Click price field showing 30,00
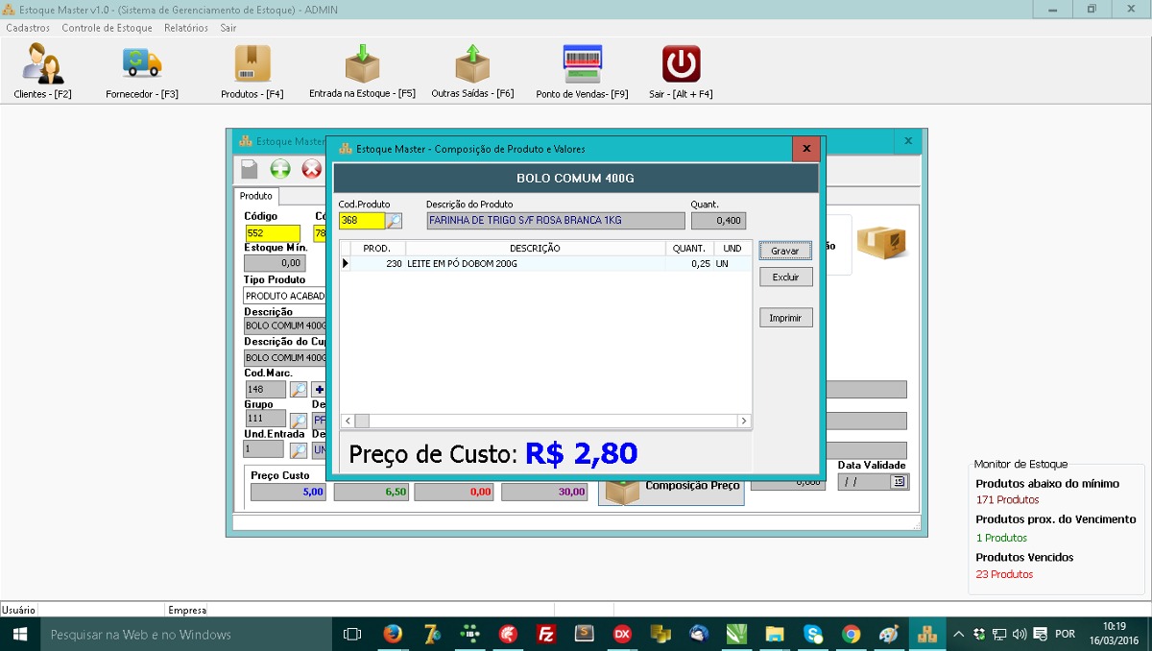Screen dimensions: 1152x651 pyautogui.click(x=544, y=492)
